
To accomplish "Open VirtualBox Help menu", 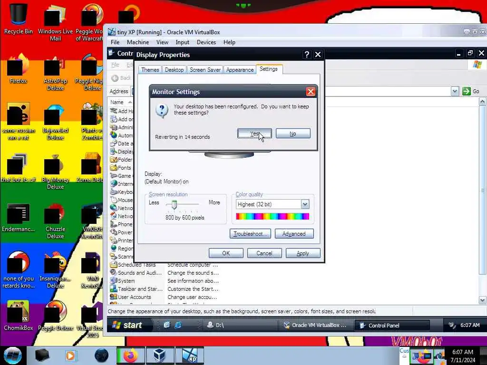I will pos(229,42).
